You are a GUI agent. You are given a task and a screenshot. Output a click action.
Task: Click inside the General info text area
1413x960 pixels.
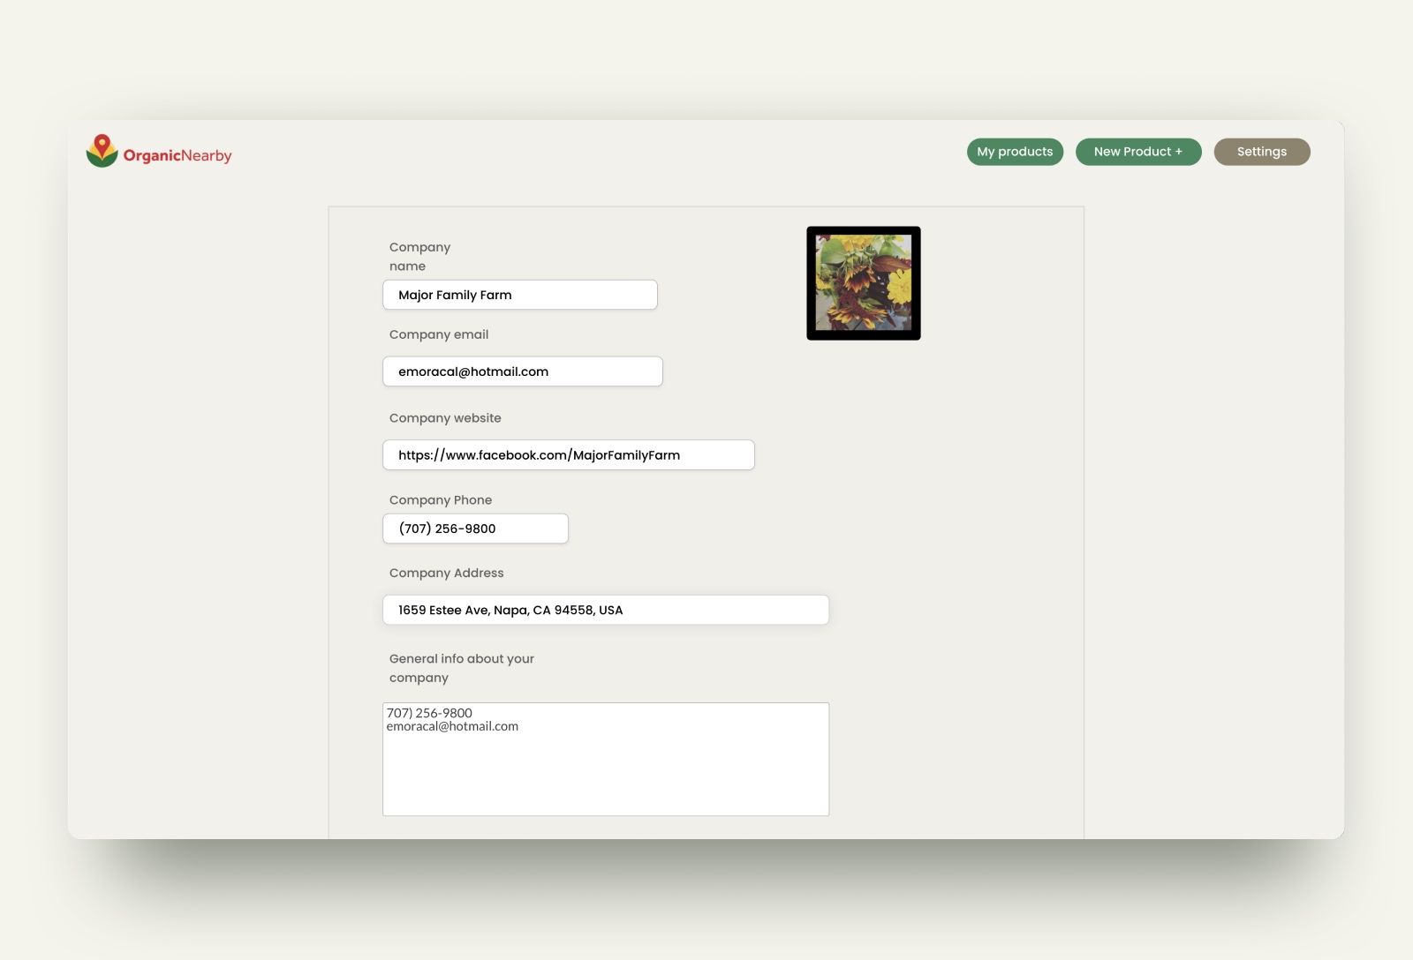point(606,759)
